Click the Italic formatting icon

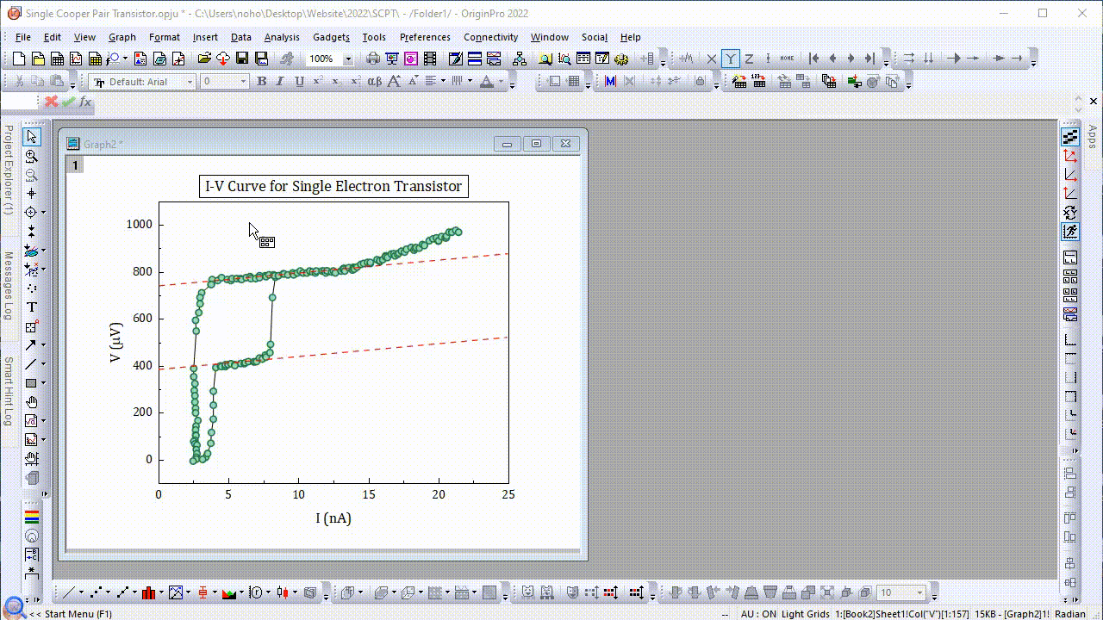[x=281, y=82]
